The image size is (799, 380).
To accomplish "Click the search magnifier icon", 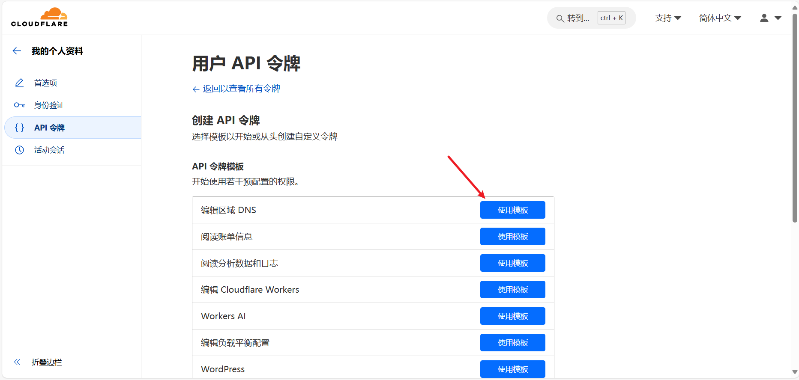I will (x=560, y=18).
